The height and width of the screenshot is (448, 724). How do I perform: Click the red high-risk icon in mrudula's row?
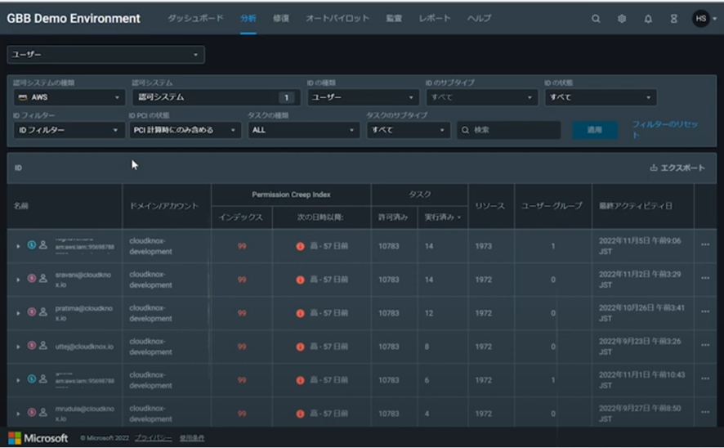(x=300, y=414)
